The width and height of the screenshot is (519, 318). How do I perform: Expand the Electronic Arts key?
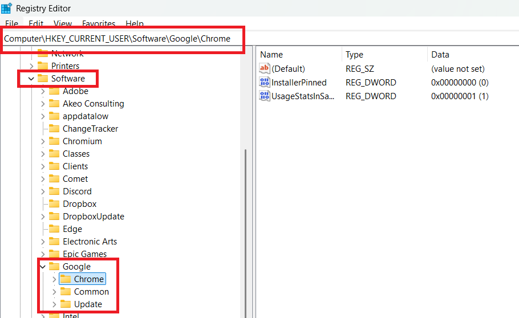click(43, 242)
